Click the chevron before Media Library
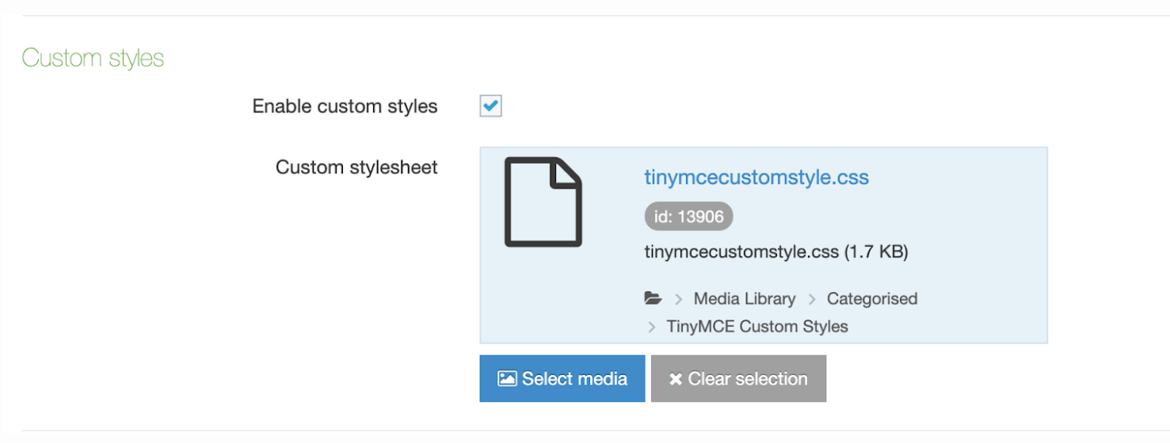 (x=679, y=299)
